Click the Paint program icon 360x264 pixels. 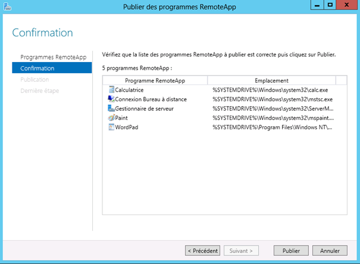click(111, 118)
